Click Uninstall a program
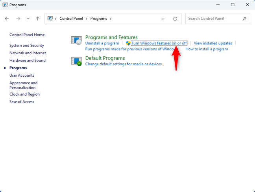255x192 pixels. [102, 43]
